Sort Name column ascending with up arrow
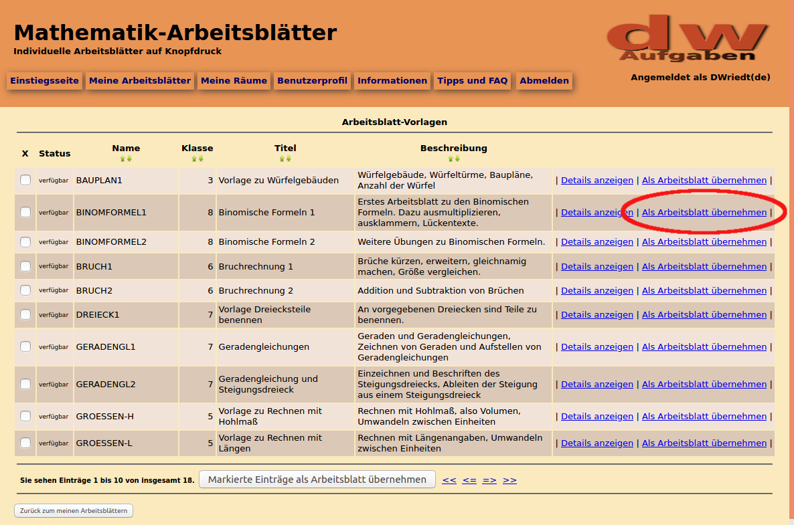The image size is (794, 525). (x=123, y=159)
